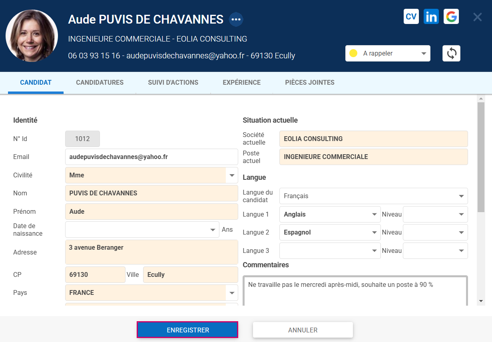Open the Suivi d'actions tab
This screenshot has height=342, width=492.
coord(173,83)
